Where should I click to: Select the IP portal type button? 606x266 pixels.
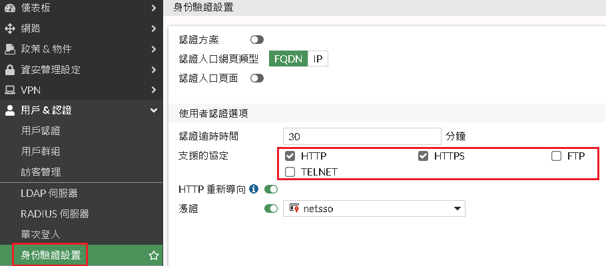(x=318, y=59)
